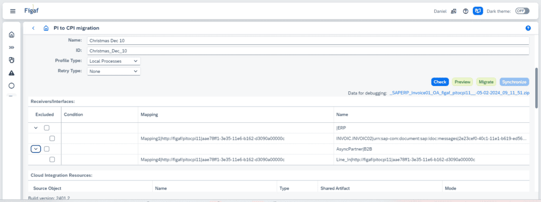Toggle the Dark theme switch
541x202 pixels.
[522, 11]
